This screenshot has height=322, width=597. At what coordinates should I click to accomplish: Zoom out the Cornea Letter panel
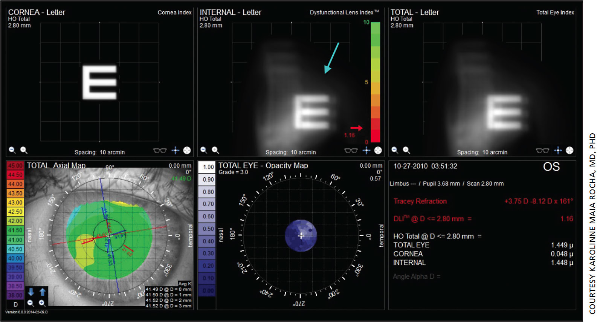(x=12, y=150)
